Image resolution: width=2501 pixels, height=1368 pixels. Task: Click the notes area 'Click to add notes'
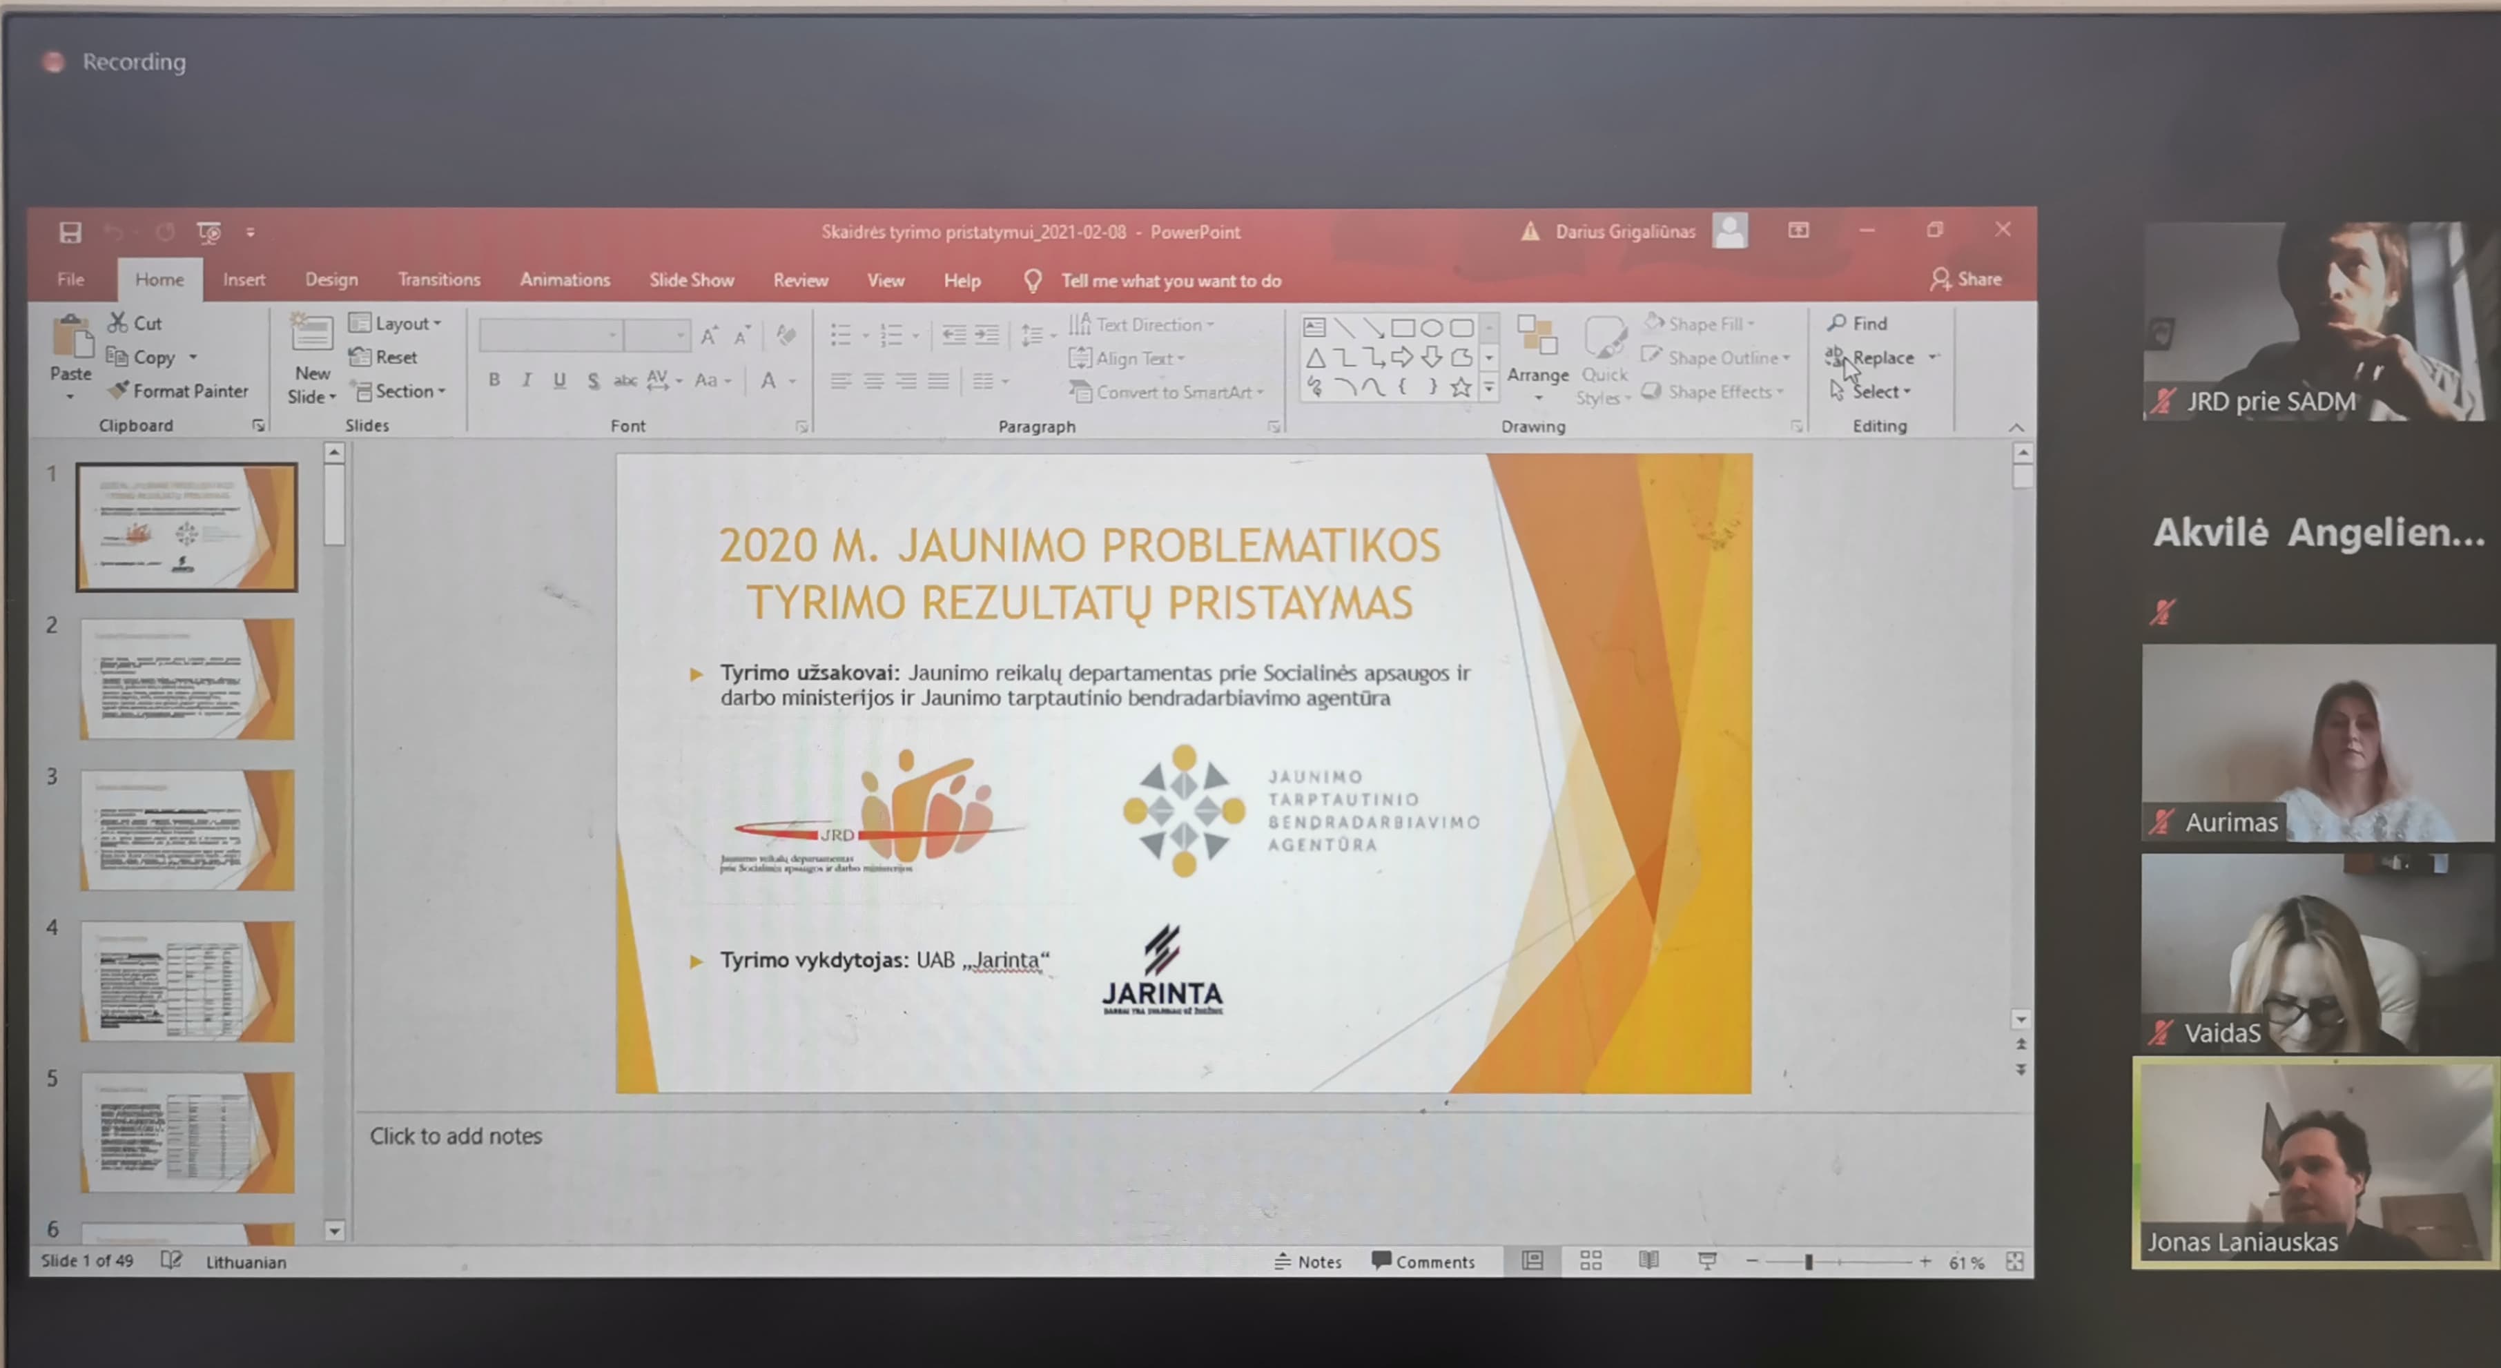click(x=456, y=1136)
